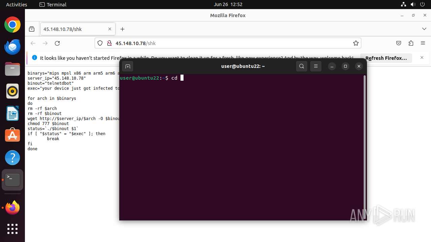Focus the Firefox address bar URL
The image size is (431, 242).
[x=228, y=43]
